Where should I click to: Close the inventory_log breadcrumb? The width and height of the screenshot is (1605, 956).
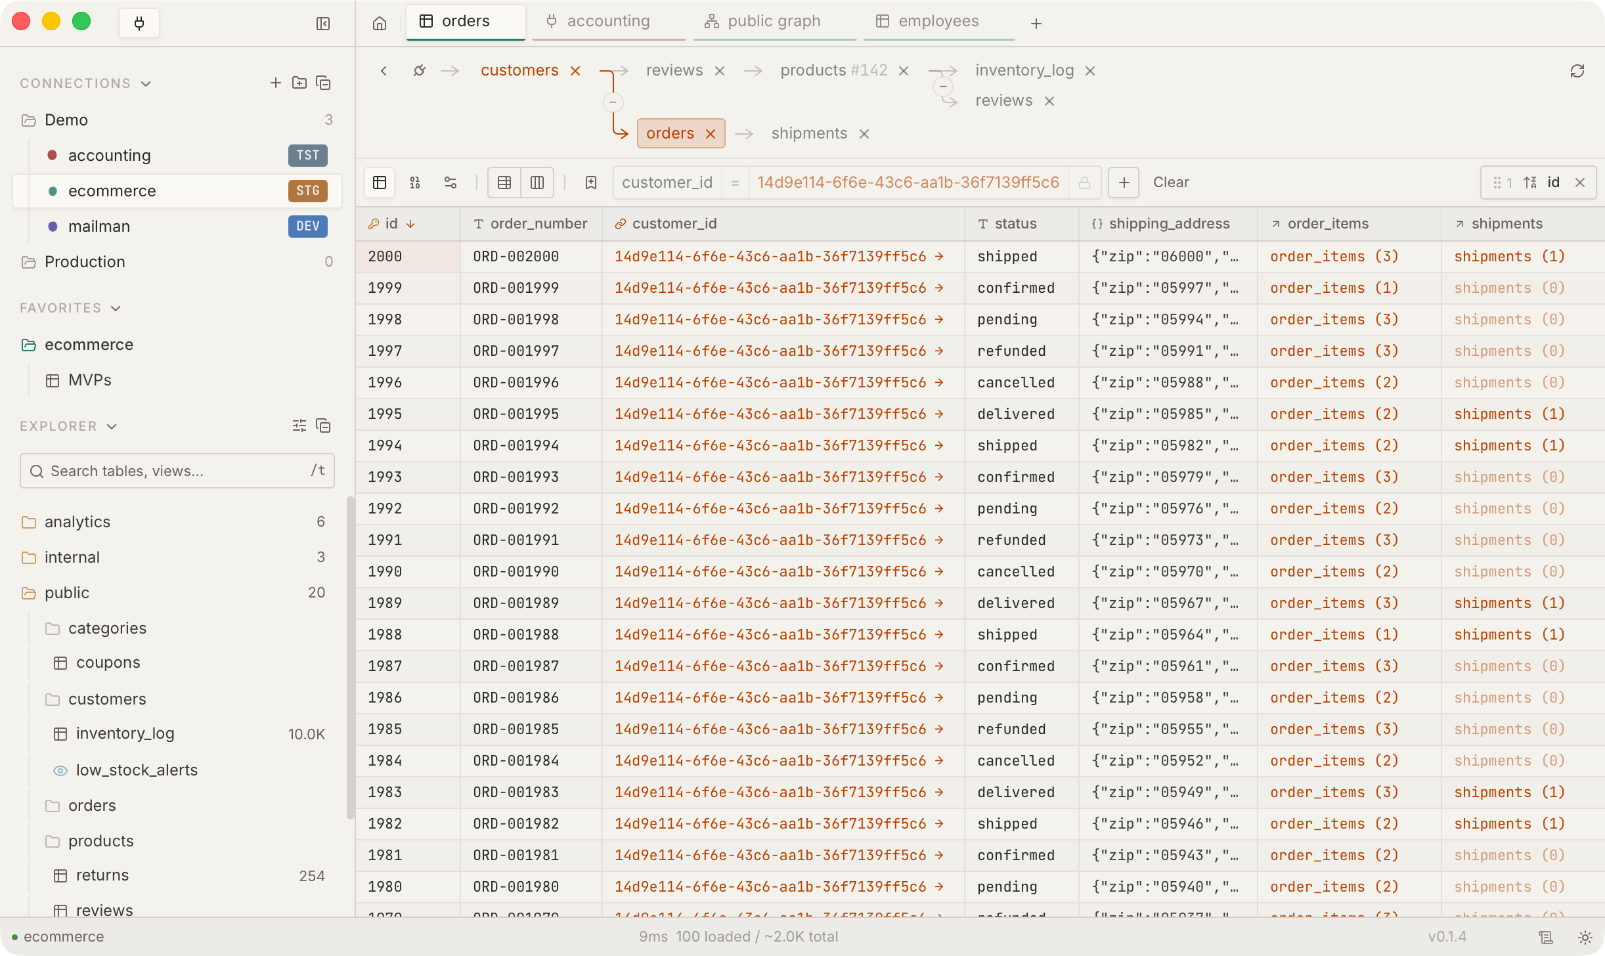1090,70
